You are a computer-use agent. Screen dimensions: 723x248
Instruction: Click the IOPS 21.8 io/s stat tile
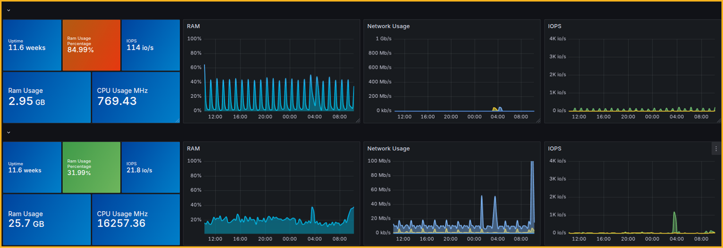(x=150, y=167)
